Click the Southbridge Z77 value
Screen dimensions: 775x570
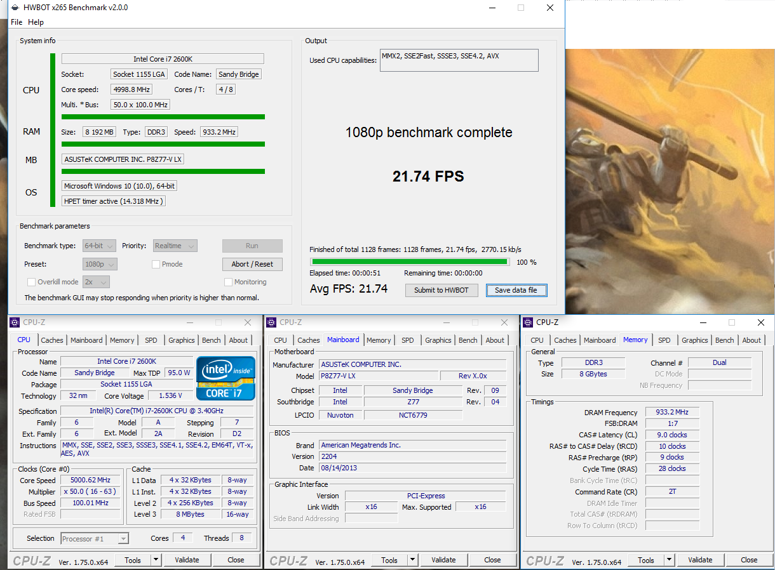(x=413, y=402)
